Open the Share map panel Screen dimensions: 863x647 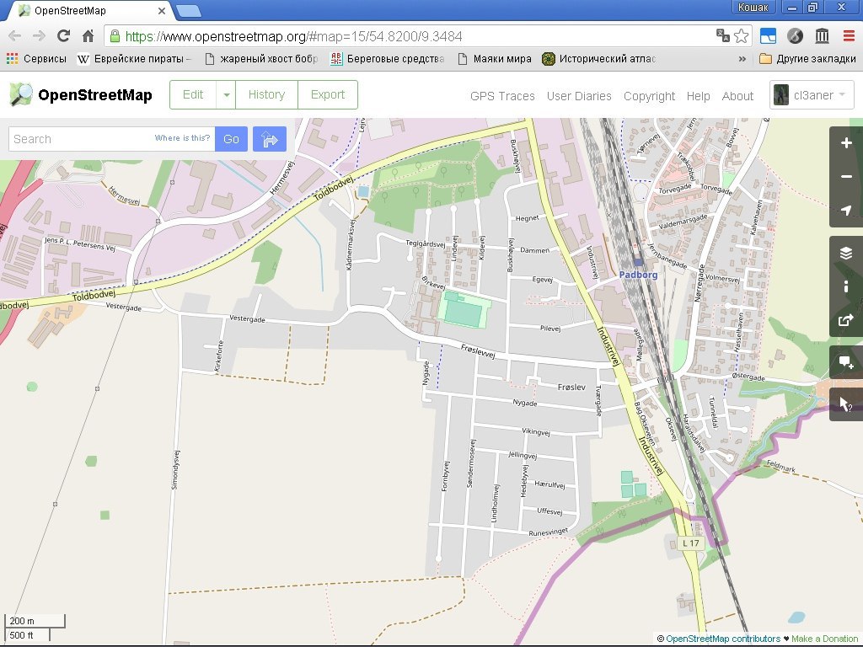point(846,320)
